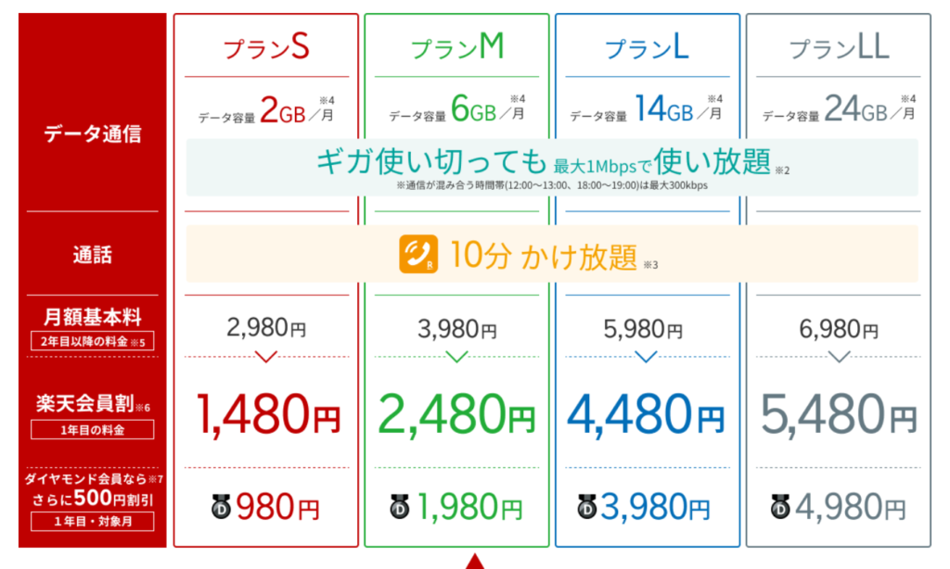Select the プランM header
The width and height of the screenshot is (950, 569).
[456, 46]
